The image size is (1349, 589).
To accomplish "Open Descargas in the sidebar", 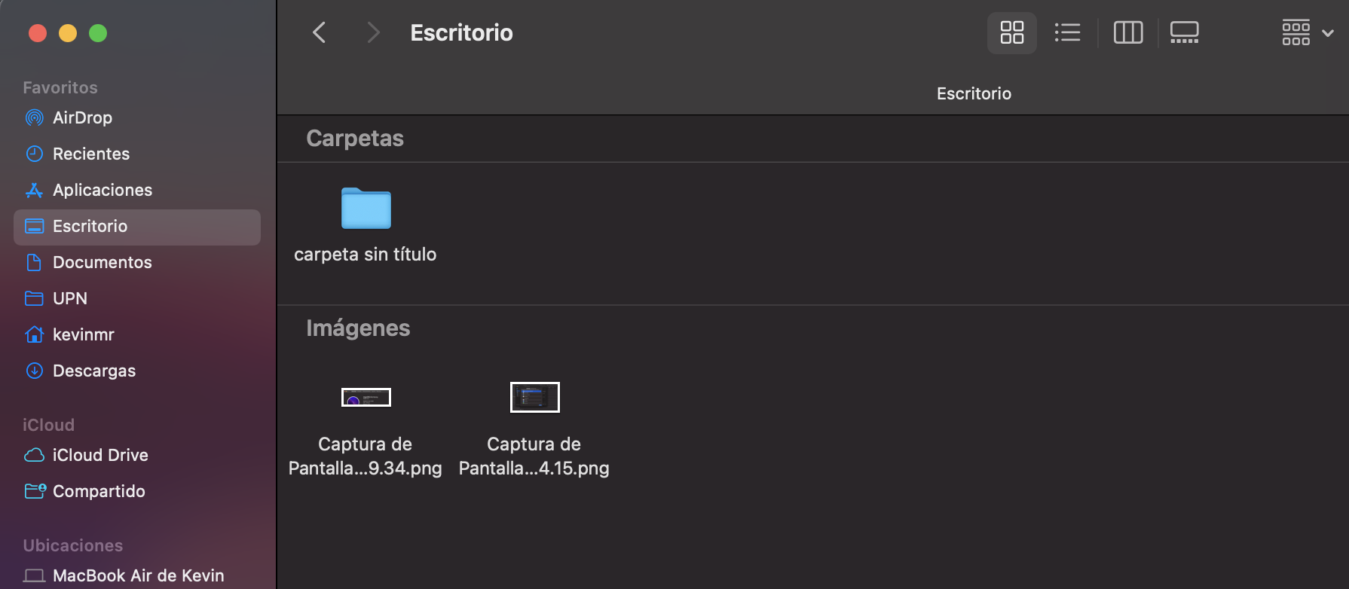I will tap(93, 371).
